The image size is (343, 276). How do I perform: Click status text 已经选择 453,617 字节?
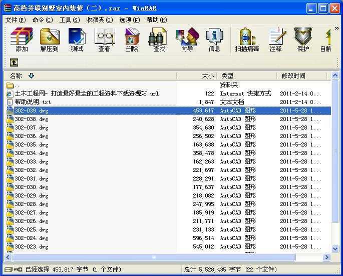pyautogui.click(x=57, y=269)
